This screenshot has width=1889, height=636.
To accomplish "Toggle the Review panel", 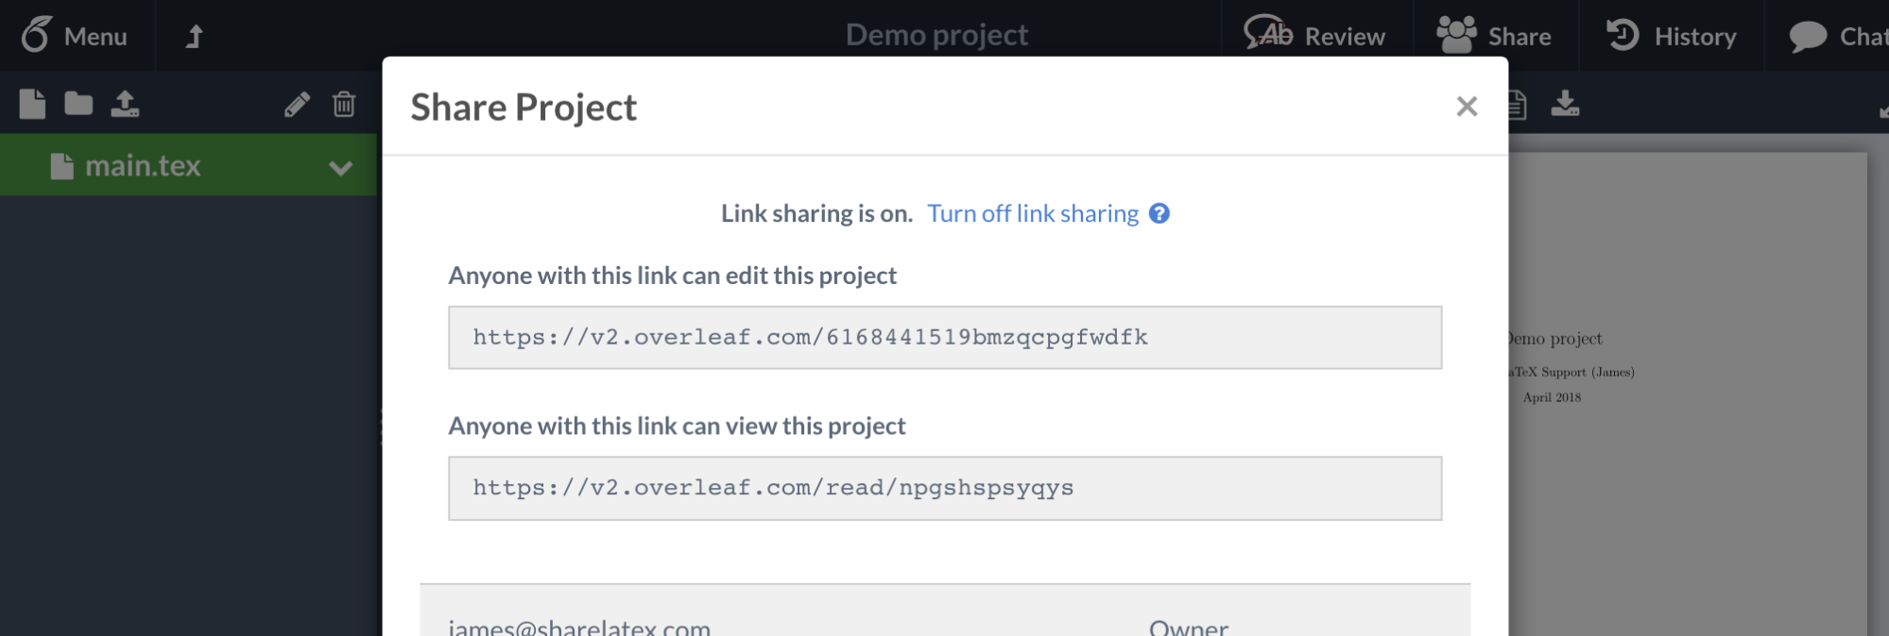I will point(1315,36).
